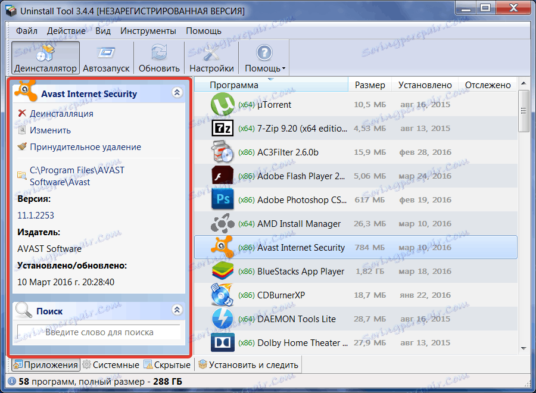Click the broom Принудительное удаление icon
This screenshot has height=393, width=536.
(x=22, y=146)
